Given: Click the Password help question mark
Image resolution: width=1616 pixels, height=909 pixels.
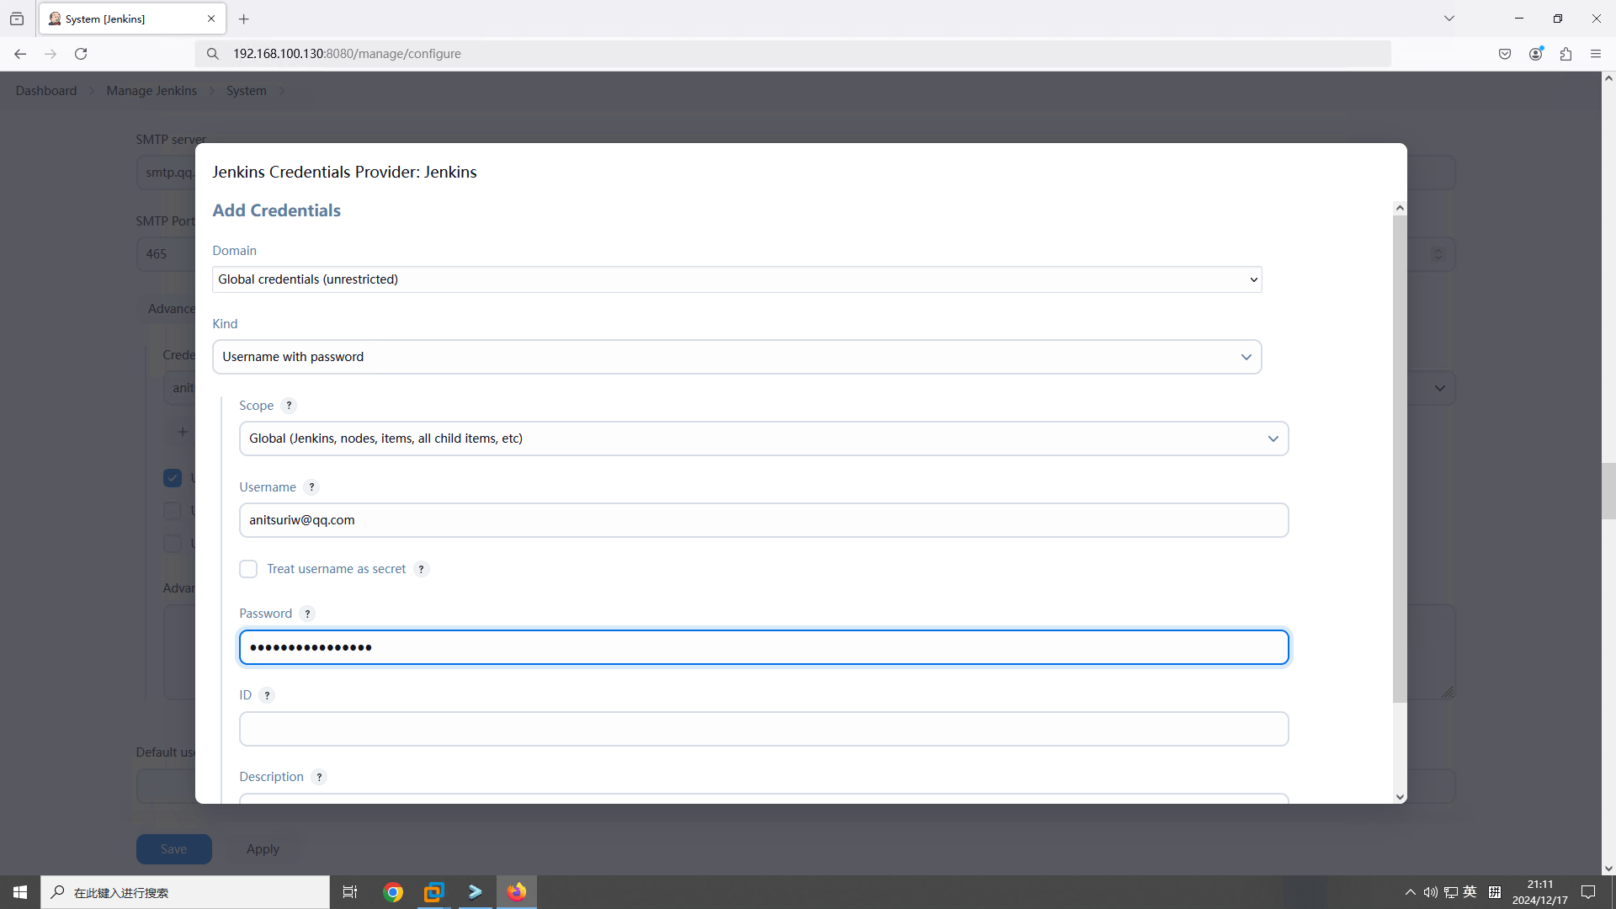Looking at the screenshot, I should point(308,614).
